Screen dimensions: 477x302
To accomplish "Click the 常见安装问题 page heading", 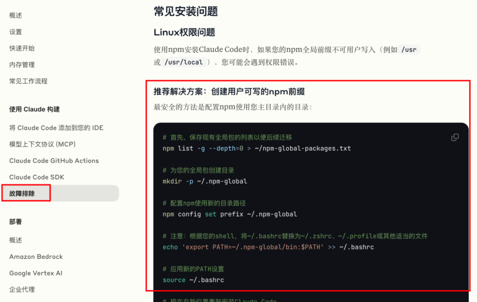I will pyautogui.click(x=186, y=11).
